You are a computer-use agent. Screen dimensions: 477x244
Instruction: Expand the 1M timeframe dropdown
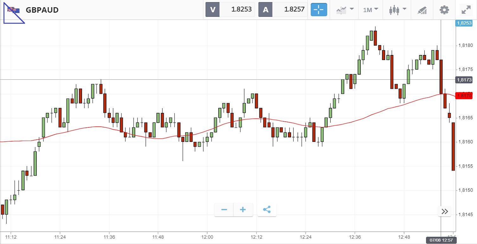point(371,10)
